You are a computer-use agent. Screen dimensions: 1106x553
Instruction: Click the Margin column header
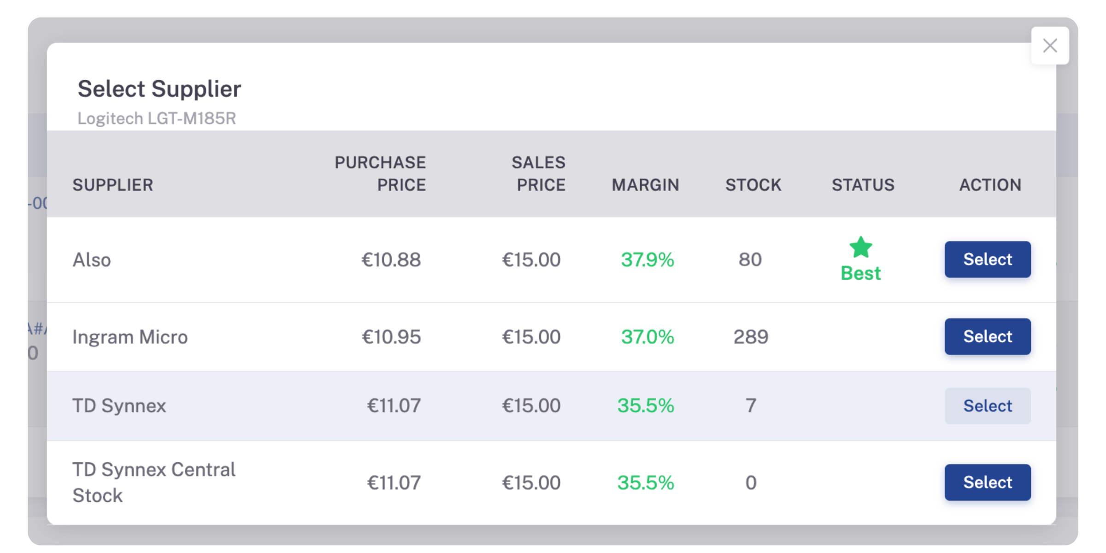coord(645,185)
